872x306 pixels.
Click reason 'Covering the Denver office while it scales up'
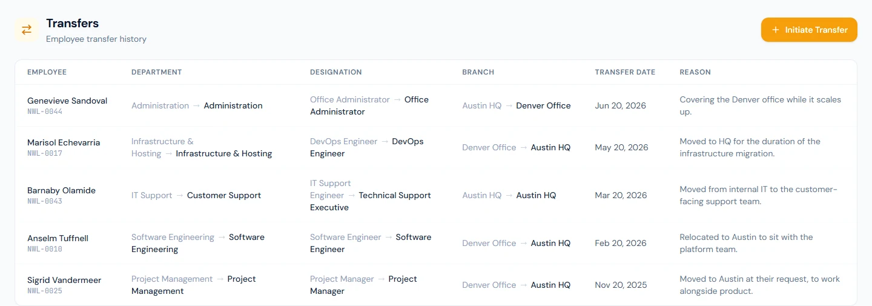coord(760,105)
